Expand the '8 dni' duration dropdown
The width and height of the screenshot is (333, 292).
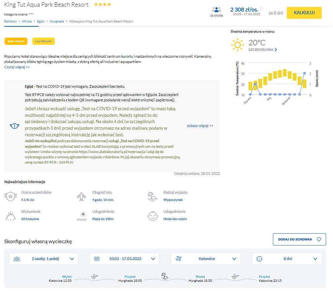click(x=287, y=259)
